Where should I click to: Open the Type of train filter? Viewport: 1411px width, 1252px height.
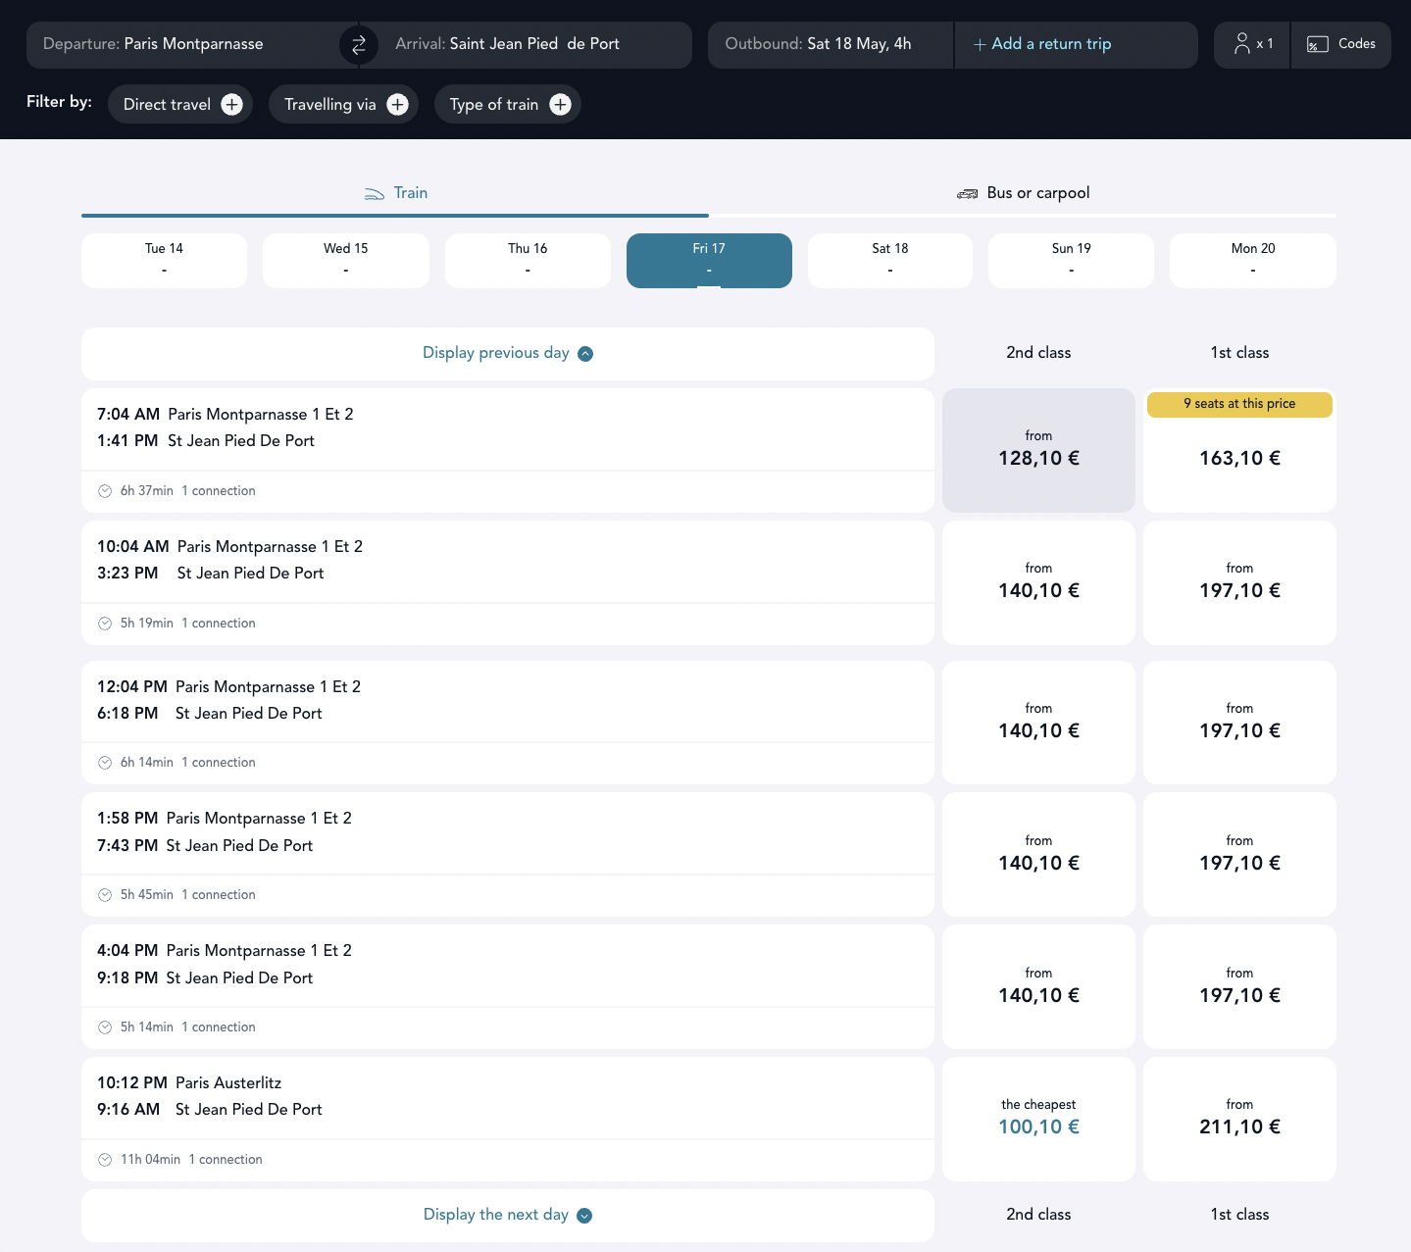[x=508, y=105]
